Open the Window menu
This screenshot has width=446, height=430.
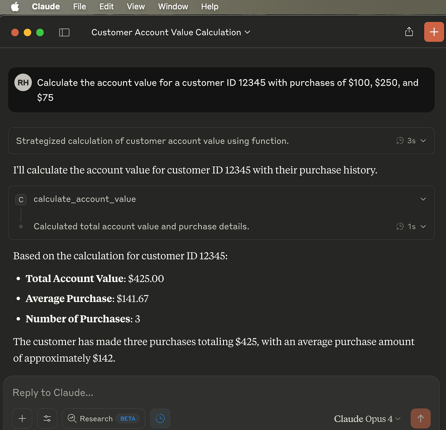(x=173, y=7)
